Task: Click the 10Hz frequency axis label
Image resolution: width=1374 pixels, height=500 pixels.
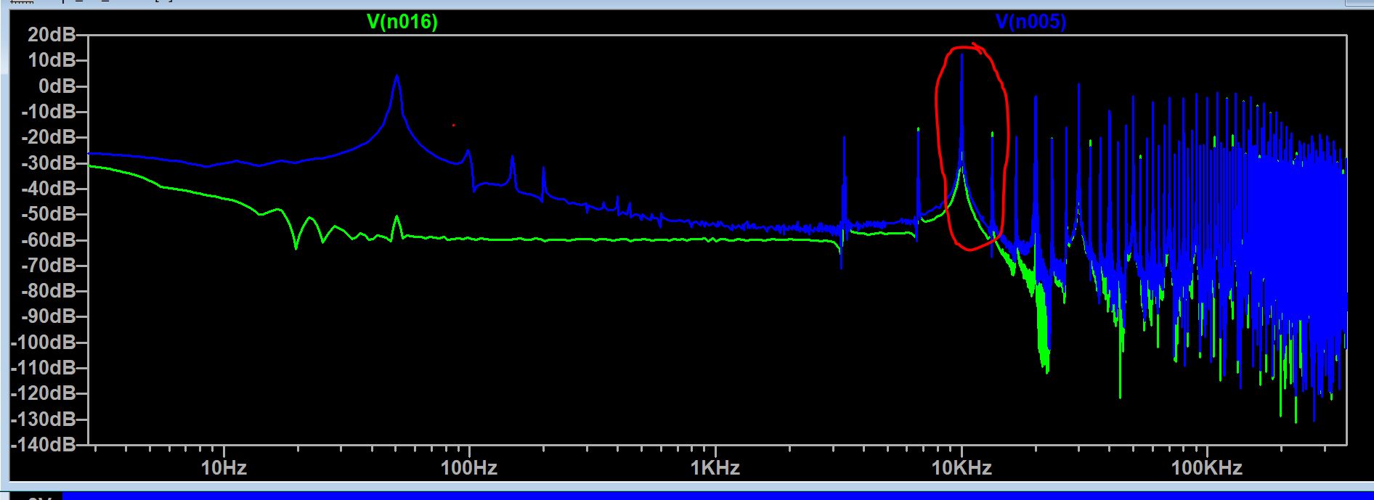Action: (224, 468)
